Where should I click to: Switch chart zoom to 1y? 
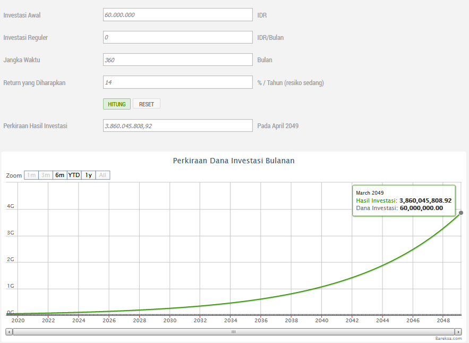point(89,175)
